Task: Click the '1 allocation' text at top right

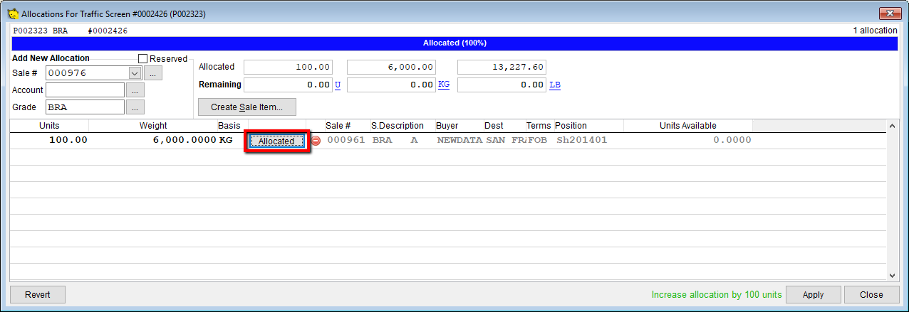Action: [x=875, y=31]
